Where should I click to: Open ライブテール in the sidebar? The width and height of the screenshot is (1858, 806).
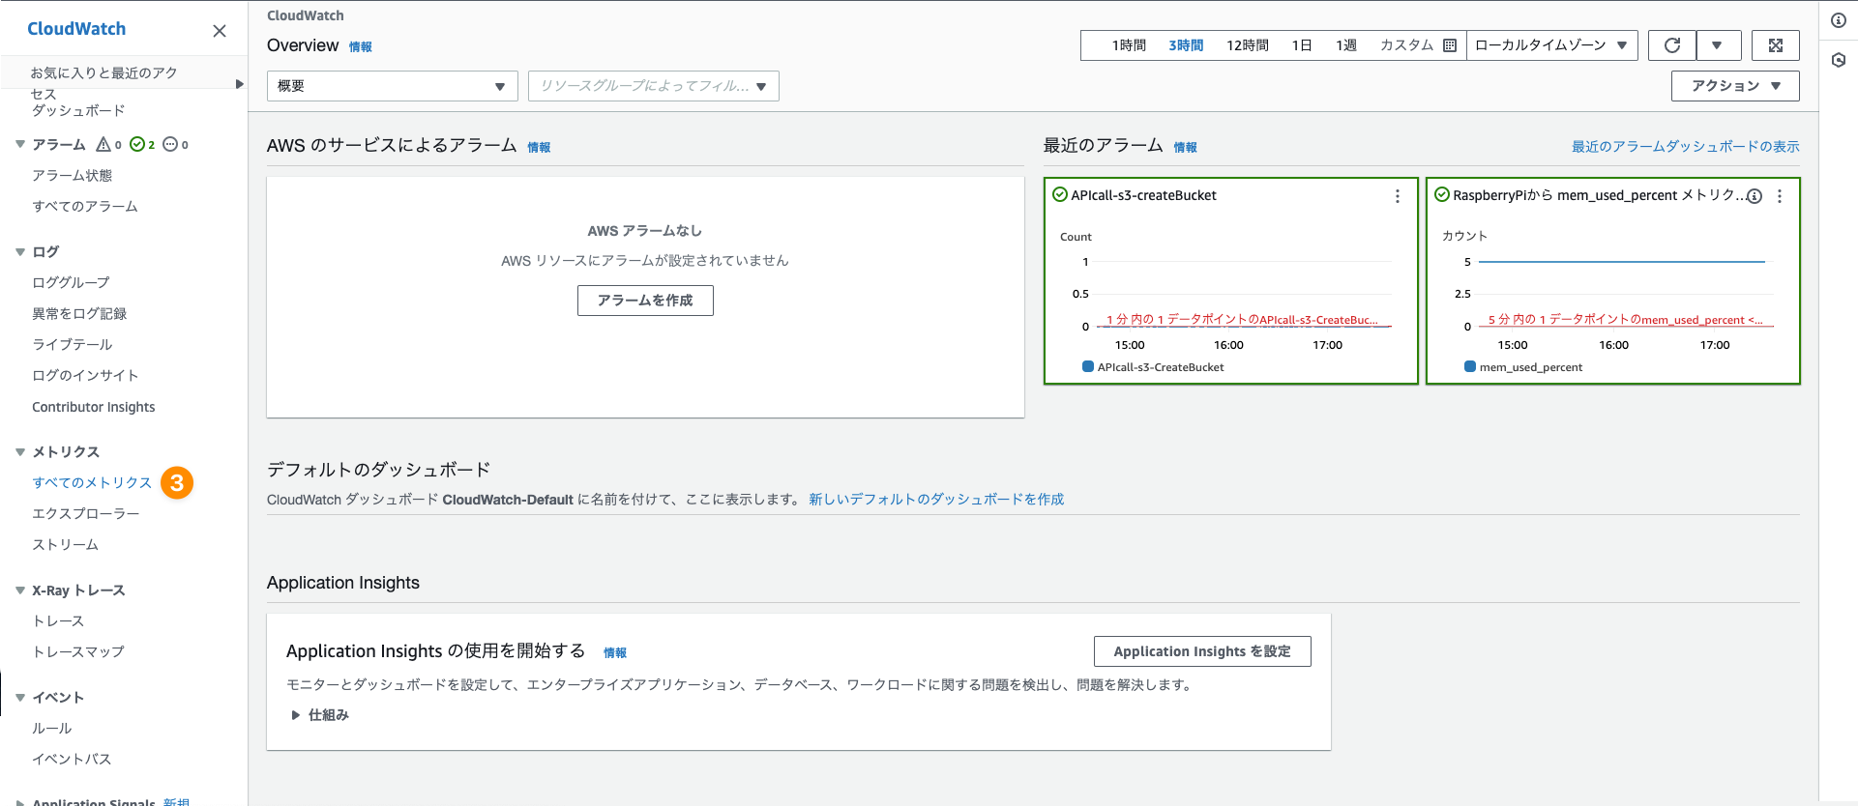pyautogui.click(x=72, y=344)
